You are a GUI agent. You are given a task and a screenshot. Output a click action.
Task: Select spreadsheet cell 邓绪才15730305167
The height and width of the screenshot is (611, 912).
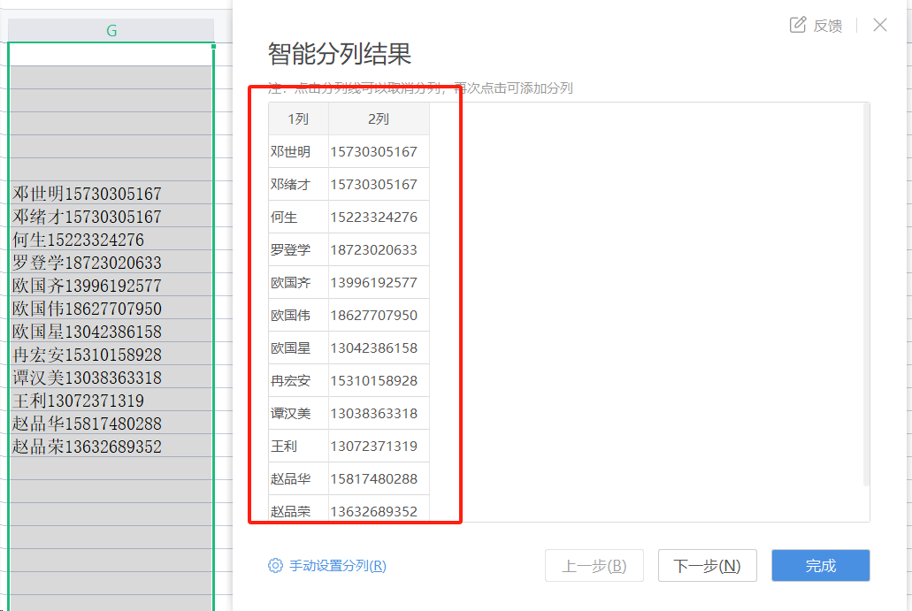tap(111, 216)
